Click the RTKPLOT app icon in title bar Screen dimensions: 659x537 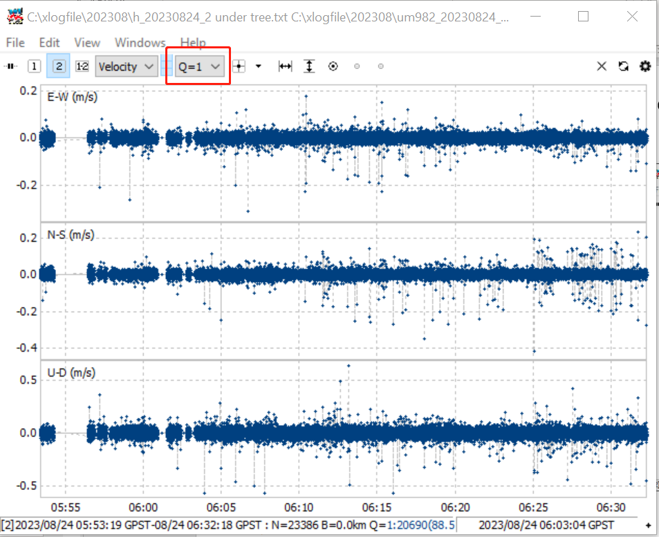(x=15, y=17)
